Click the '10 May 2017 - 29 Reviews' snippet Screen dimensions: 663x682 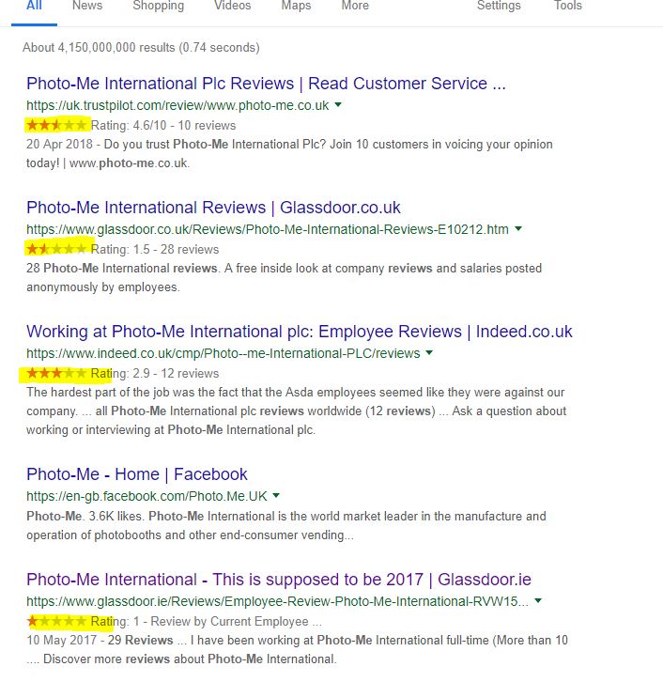297,649
